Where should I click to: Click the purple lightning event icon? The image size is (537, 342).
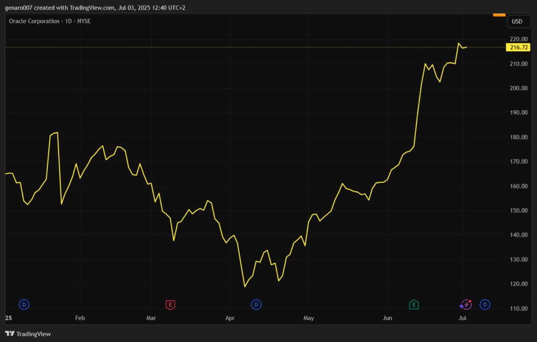click(466, 304)
